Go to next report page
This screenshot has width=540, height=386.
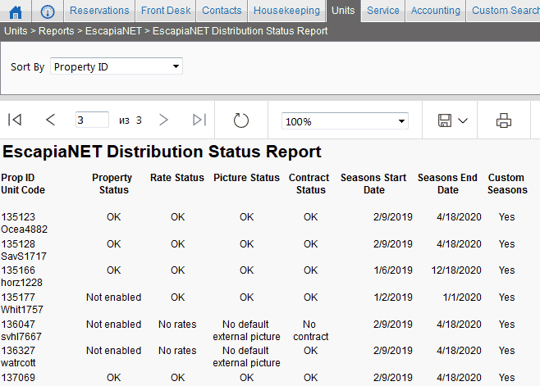163,120
